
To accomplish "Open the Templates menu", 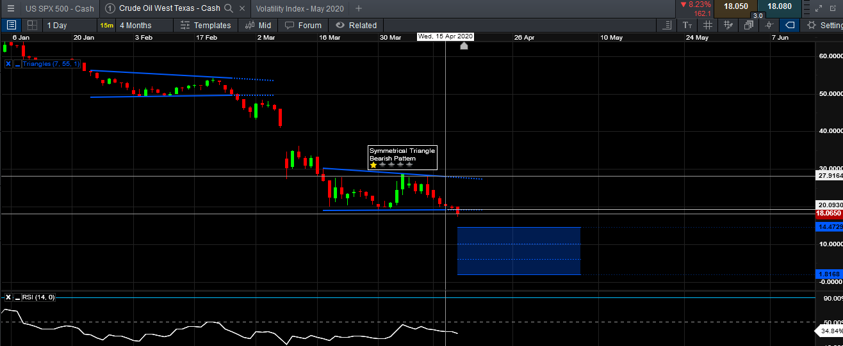I will point(206,25).
